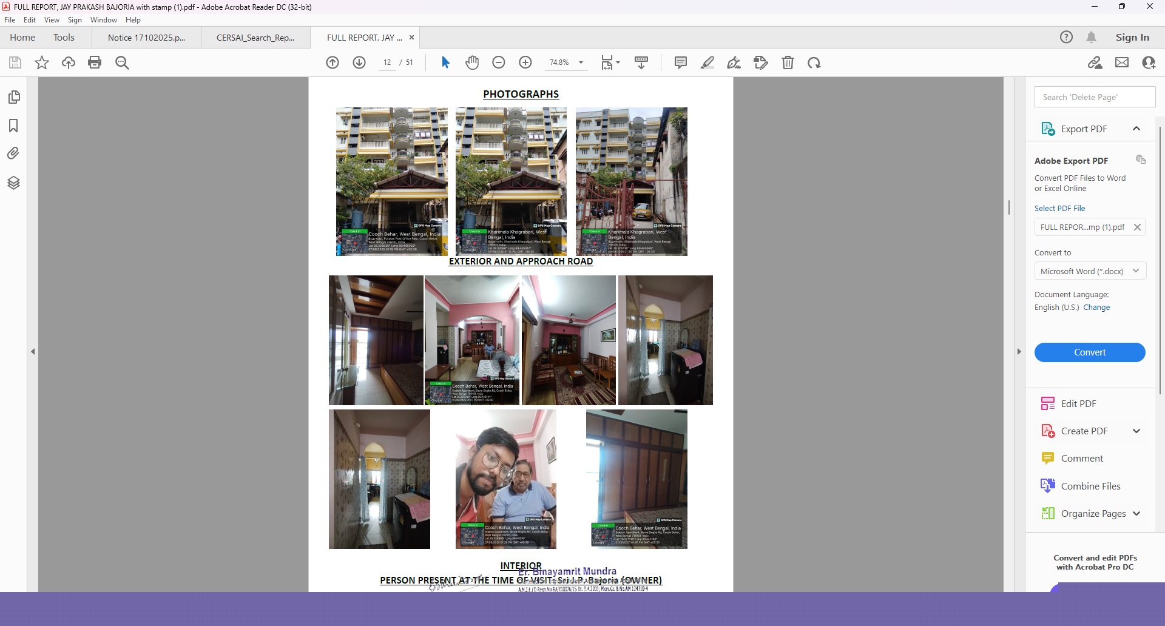The image size is (1165, 626).
Task: Select the Highlight text tool
Action: [707, 62]
